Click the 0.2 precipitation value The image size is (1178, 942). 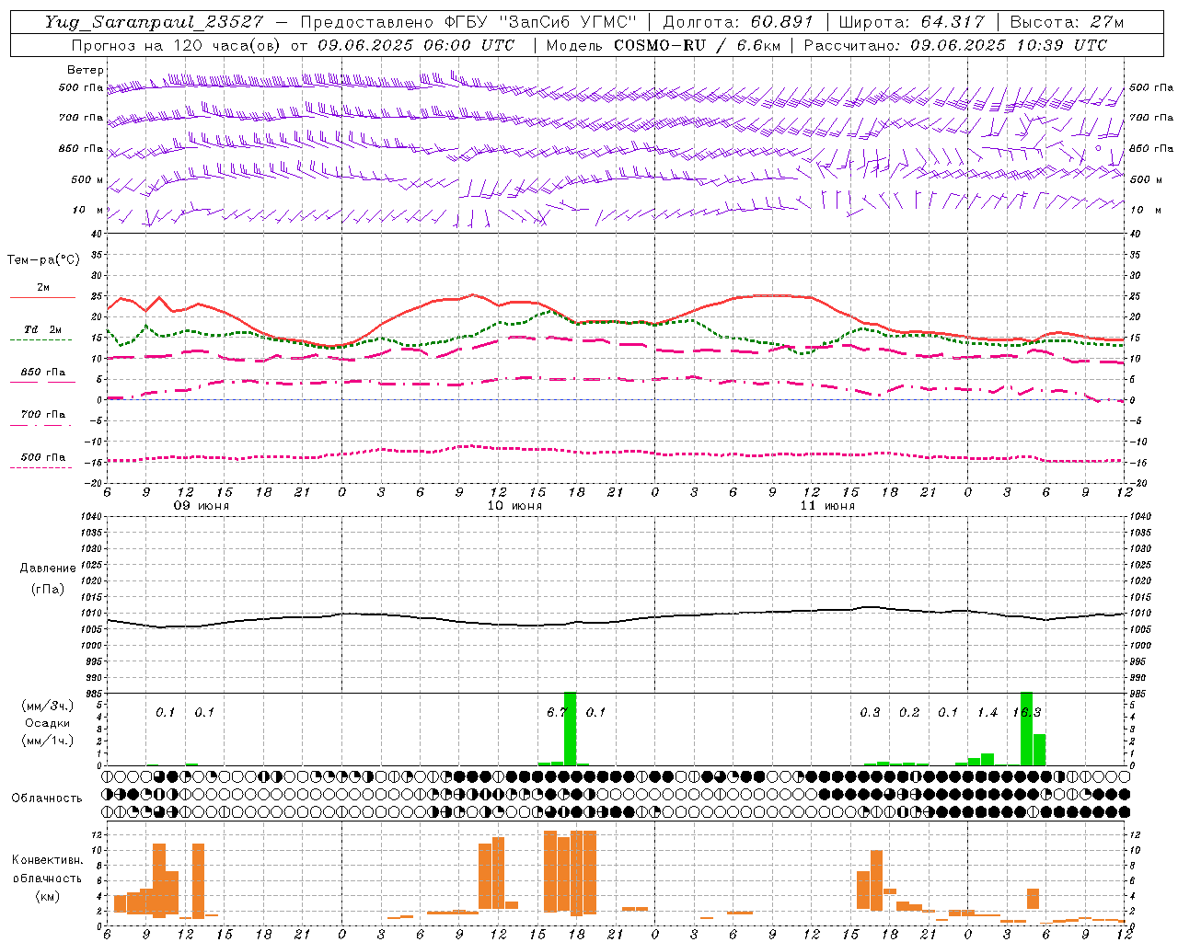909,712
